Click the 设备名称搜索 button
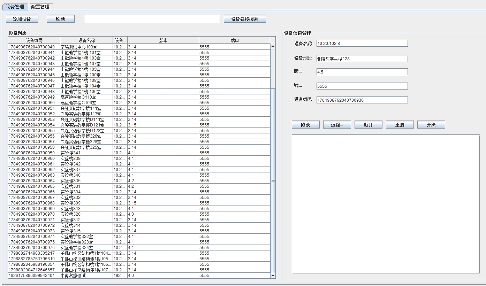This screenshot has height=286, width=486. 245,19
